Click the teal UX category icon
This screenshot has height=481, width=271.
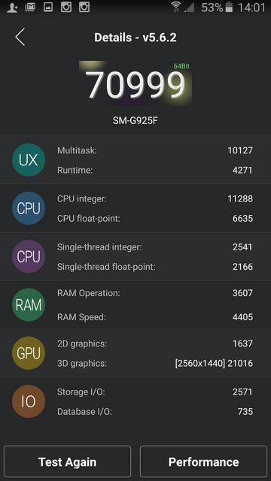coord(29,160)
